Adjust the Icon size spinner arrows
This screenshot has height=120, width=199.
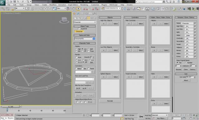click(195, 77)
